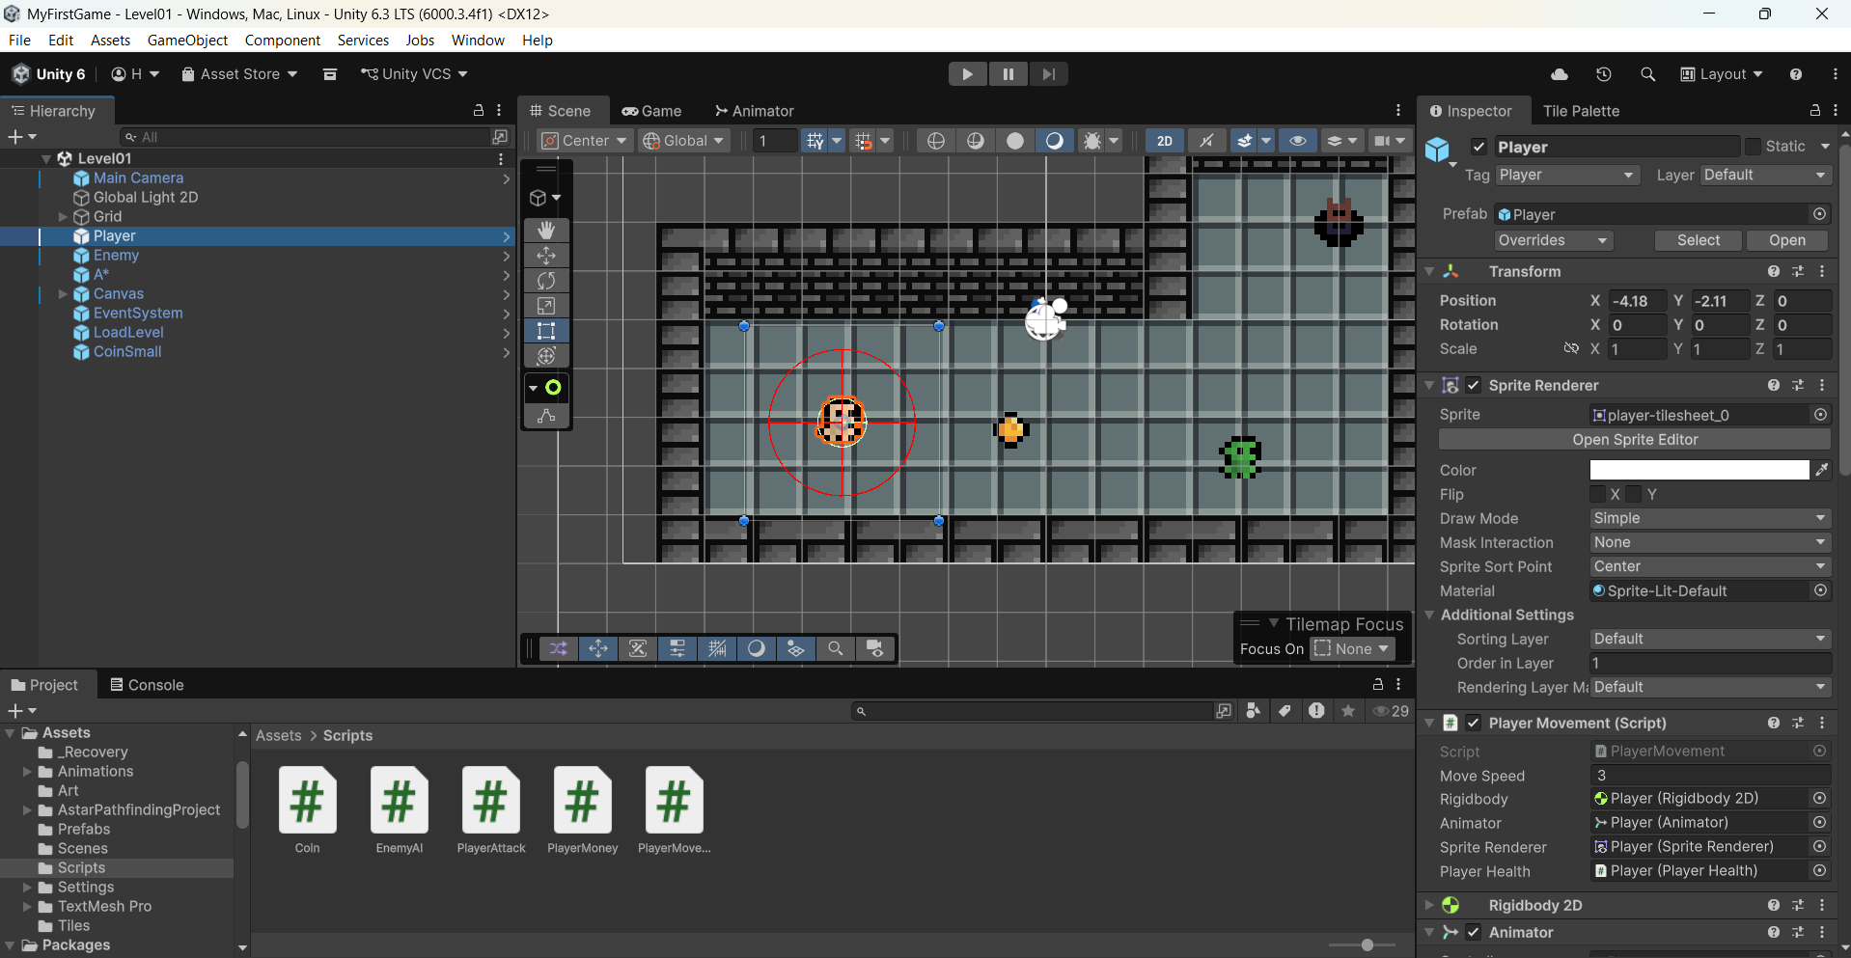The height and width of the screenshot is (958, 1851).
Task: Disable the Animator component checkbox
Action: point(1474,932)
